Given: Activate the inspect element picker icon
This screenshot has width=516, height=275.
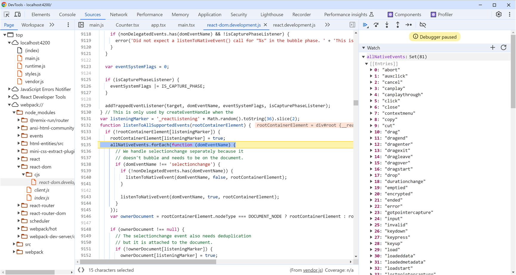Looking at the screenshot, I should (x=7, y=14).
